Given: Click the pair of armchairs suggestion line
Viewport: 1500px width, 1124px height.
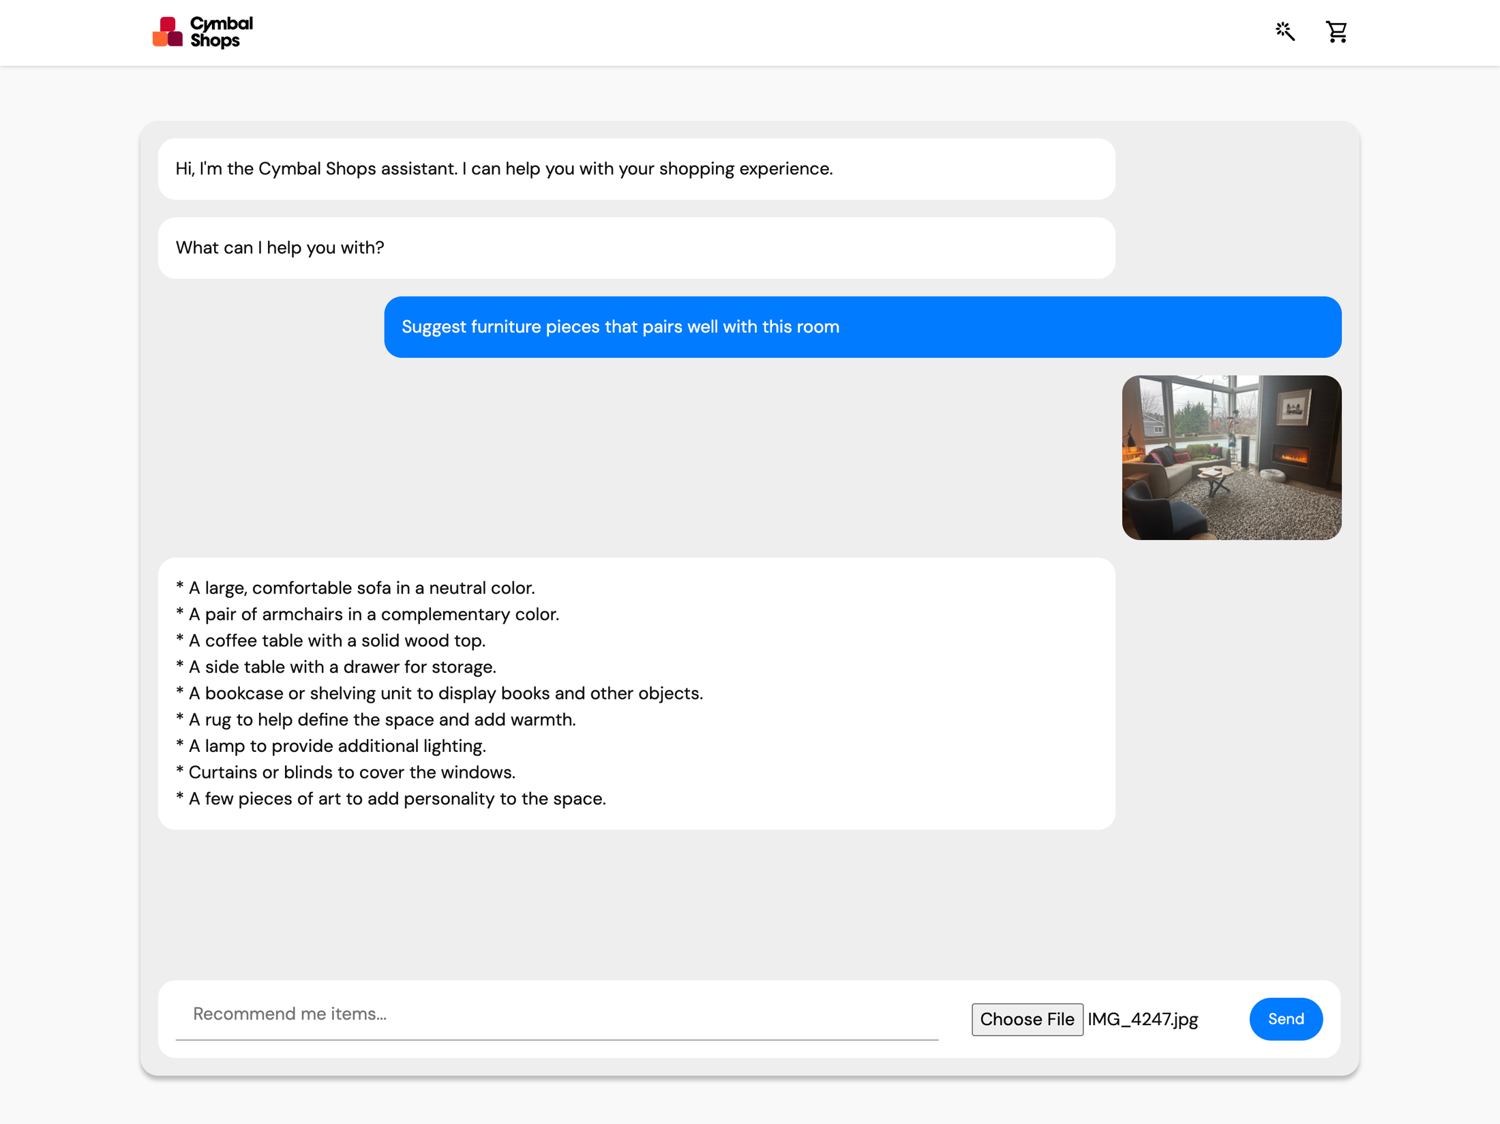Looking at the screenshot, I should click(367, 614).
